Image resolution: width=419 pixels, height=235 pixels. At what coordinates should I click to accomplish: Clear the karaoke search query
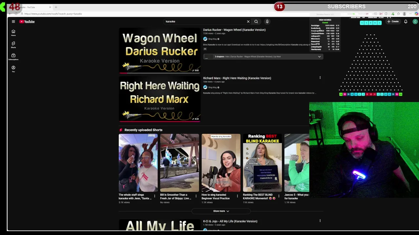click(248, 22)
